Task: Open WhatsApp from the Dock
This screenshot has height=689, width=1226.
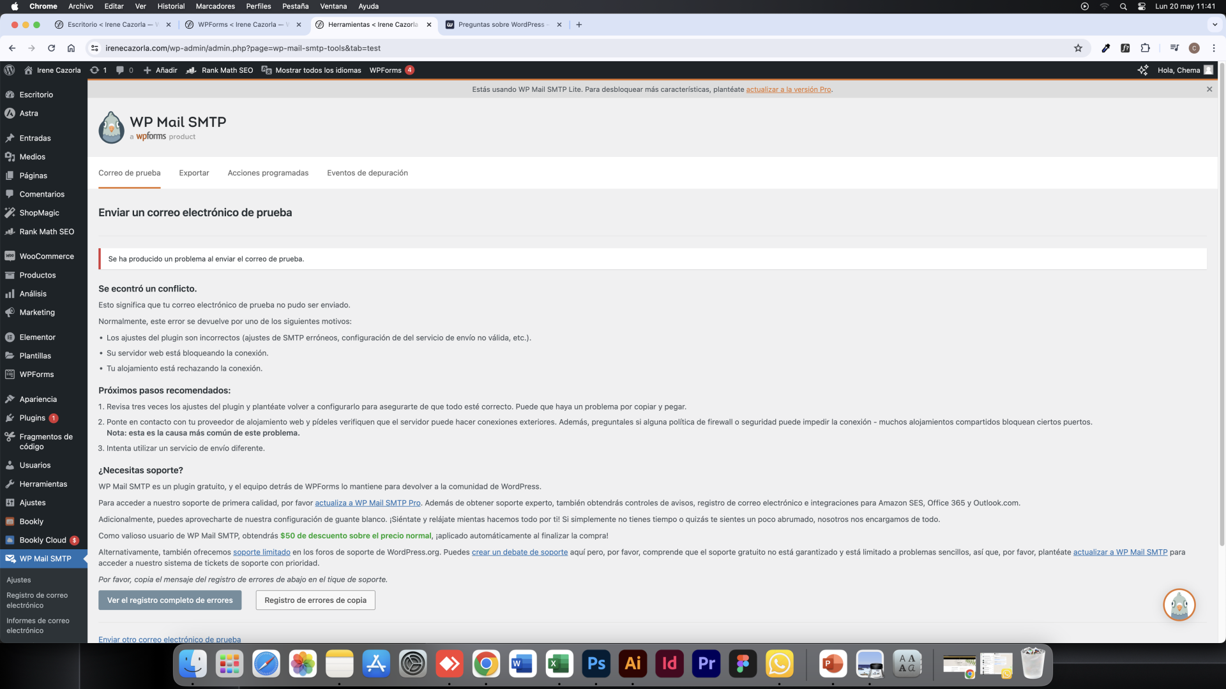Action: click(x=780, y=664)
